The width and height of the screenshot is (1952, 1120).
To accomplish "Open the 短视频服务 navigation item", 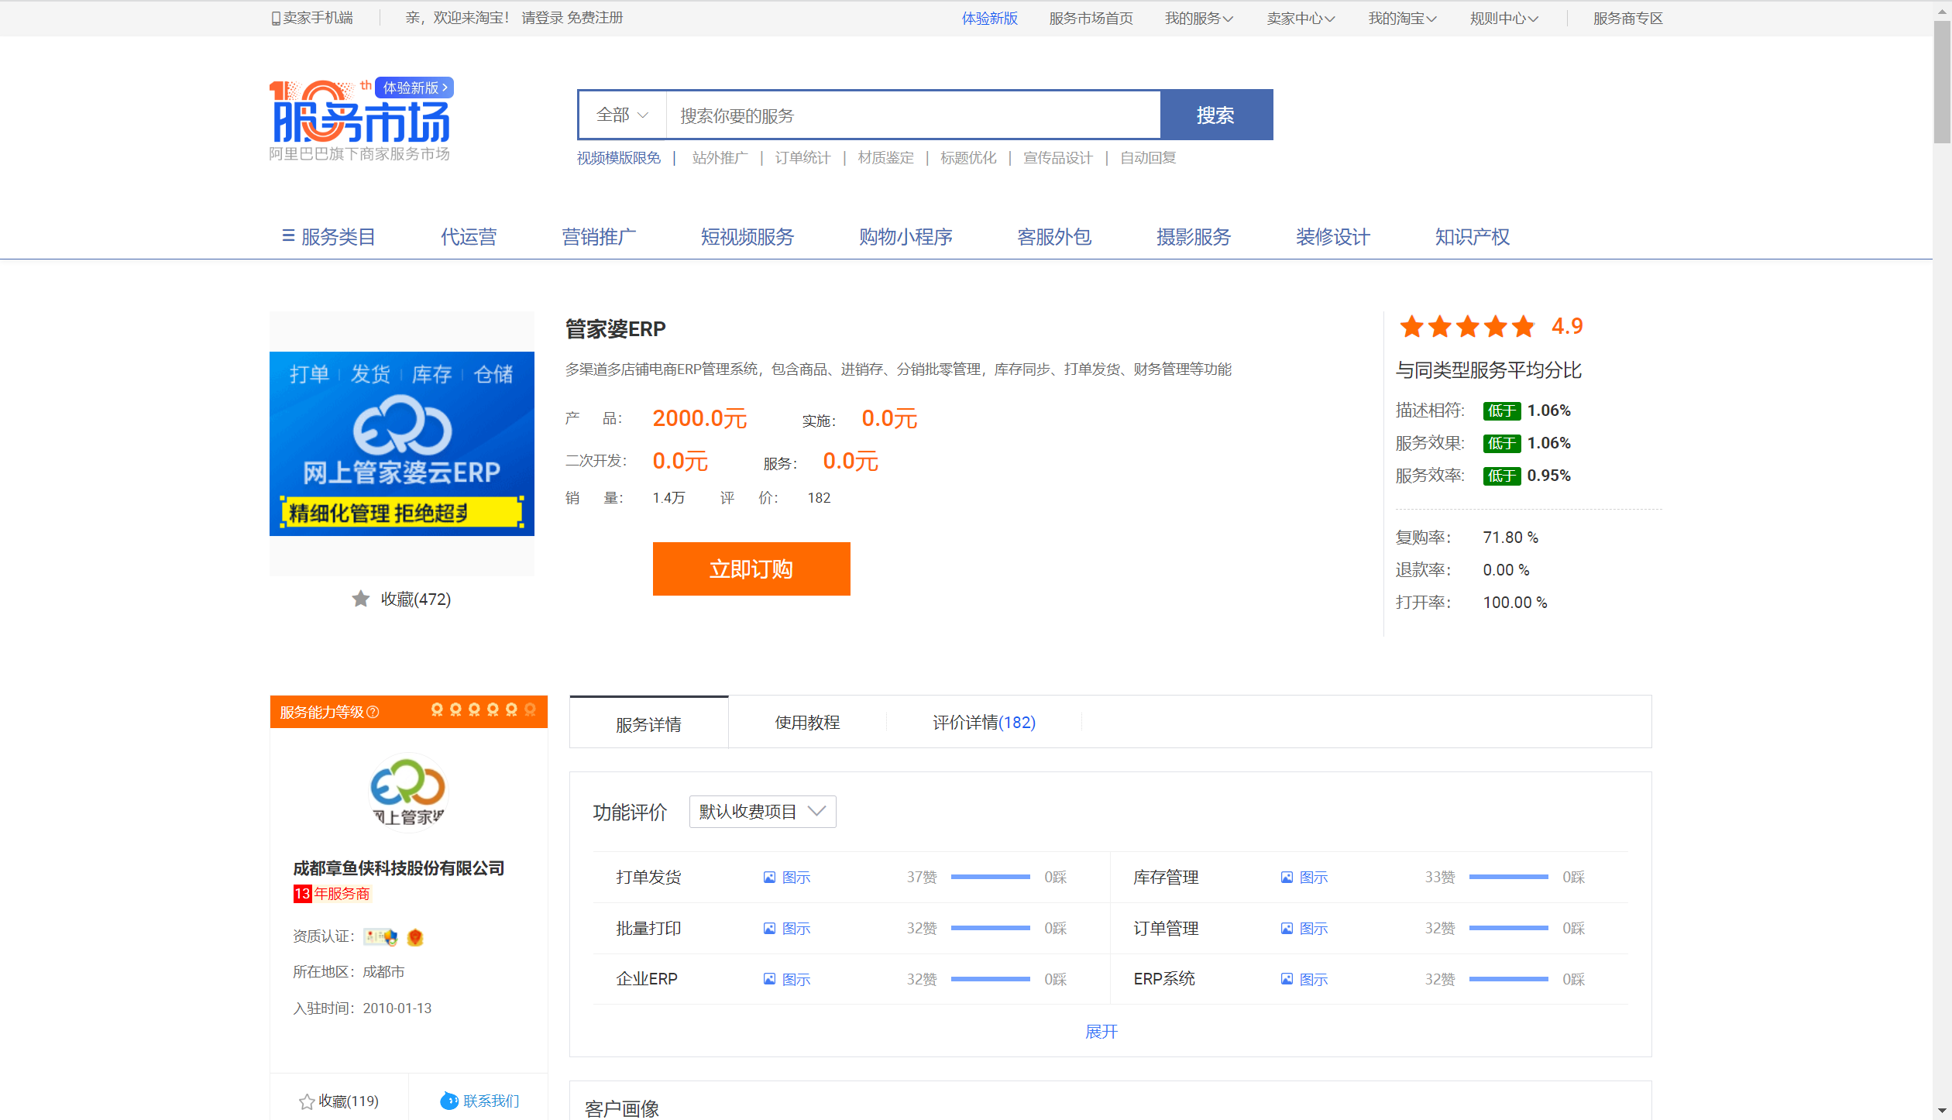I will point(747,236).
